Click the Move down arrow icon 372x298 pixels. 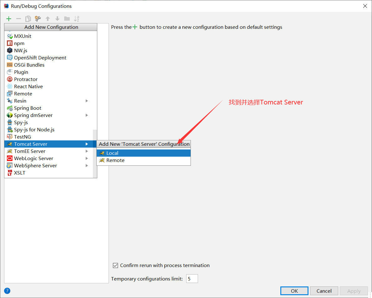click(x=57, y=19)
